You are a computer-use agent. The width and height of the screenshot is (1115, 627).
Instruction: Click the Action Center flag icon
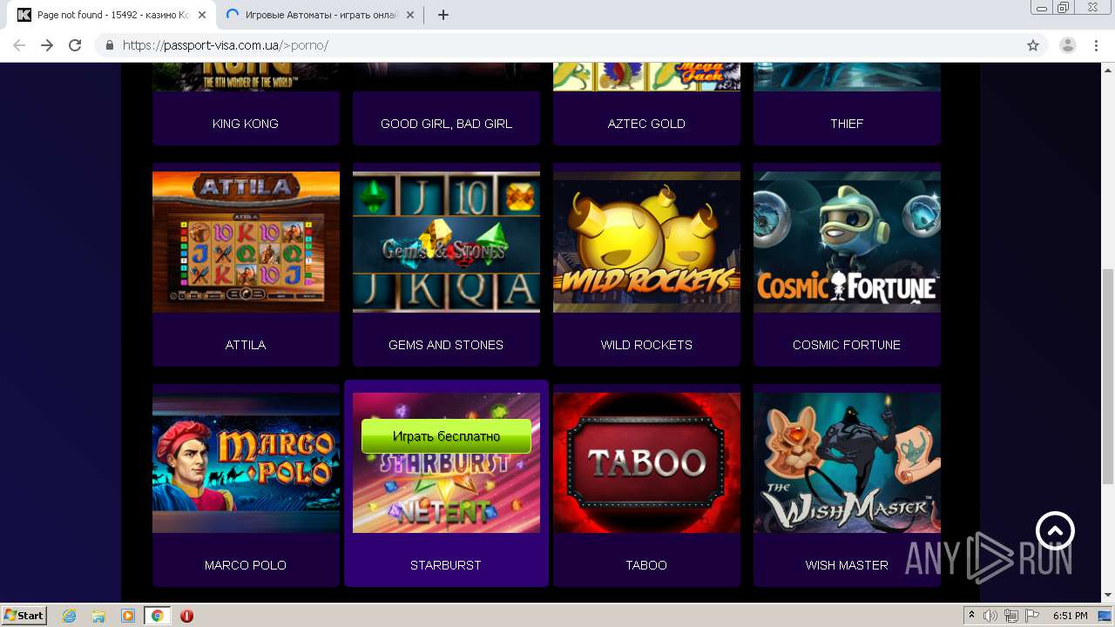pyautogui.click(x=1033, y=616)
